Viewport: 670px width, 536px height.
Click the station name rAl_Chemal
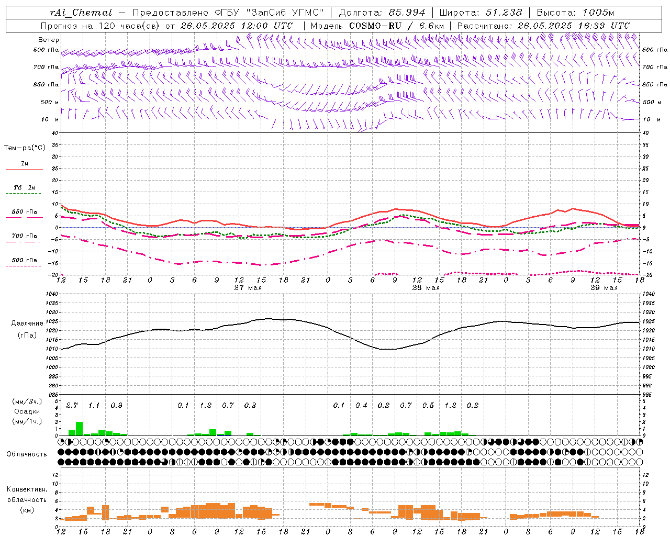tap(80, 13)
